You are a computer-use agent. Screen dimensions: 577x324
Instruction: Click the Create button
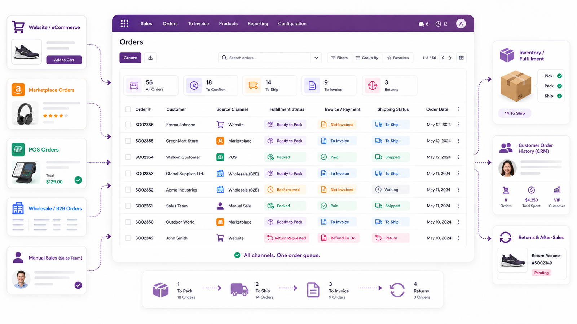(x=130, y=58)
